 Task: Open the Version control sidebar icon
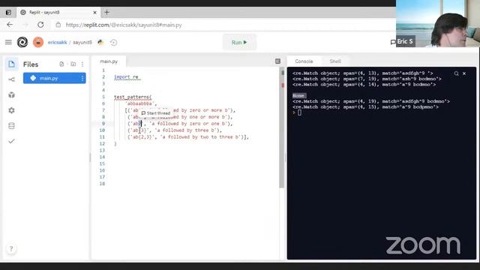(x=12, y=79)
